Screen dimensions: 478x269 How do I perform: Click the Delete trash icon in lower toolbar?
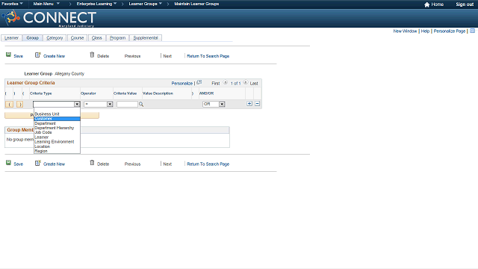point(92,163)
